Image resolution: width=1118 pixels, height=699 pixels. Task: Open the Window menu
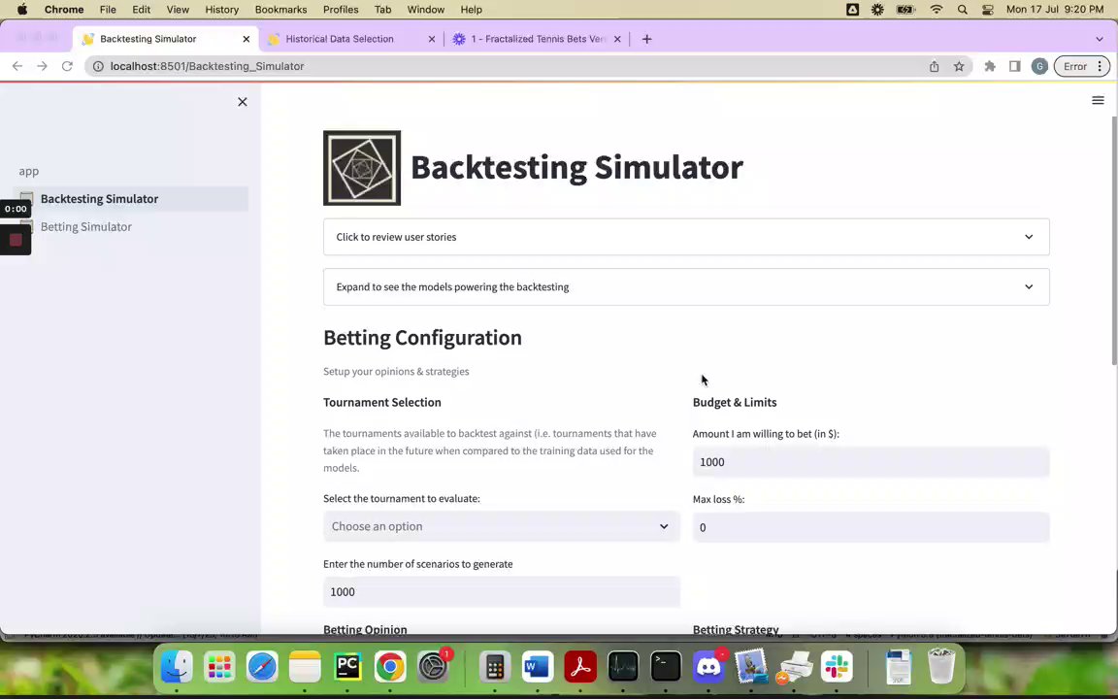426,10
